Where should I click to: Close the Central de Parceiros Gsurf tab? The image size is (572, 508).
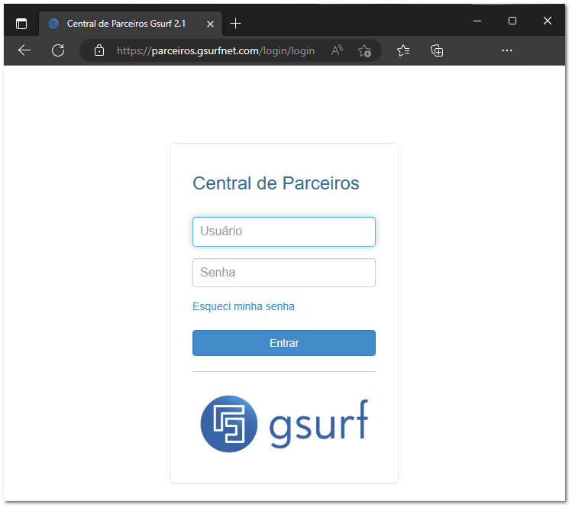point(210,24)
